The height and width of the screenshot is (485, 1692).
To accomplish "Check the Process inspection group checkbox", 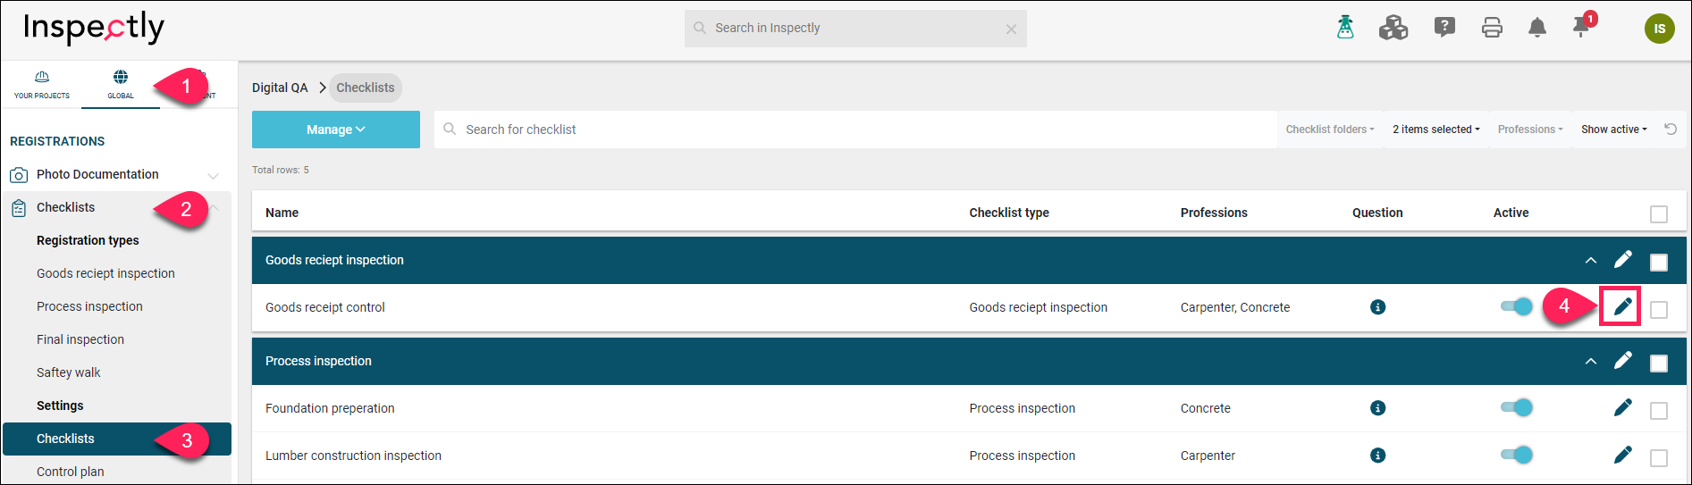I will (1659, 364).
